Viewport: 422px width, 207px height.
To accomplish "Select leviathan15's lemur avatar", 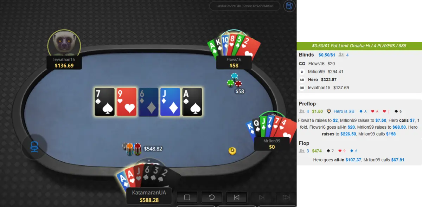I will pos(64,45).
